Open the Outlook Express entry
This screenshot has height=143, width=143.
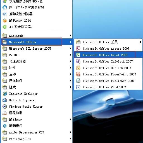pos(37,100)
